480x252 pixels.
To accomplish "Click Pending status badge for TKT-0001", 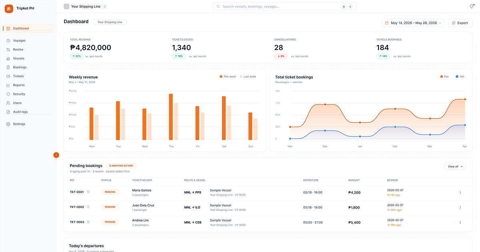I will coord(110,192).
